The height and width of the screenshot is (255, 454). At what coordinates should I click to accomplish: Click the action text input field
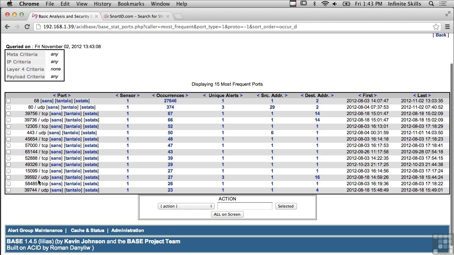click(x=245, y=206)
